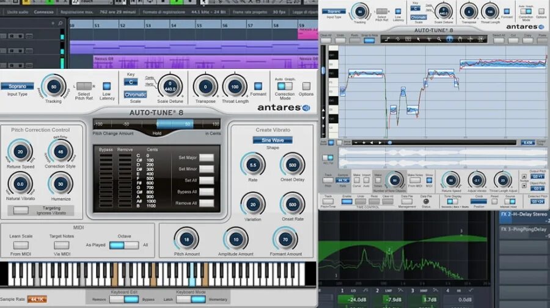550x308 pixels.
Task: Flip the Octave As Played/All switch
Action: 124,245
